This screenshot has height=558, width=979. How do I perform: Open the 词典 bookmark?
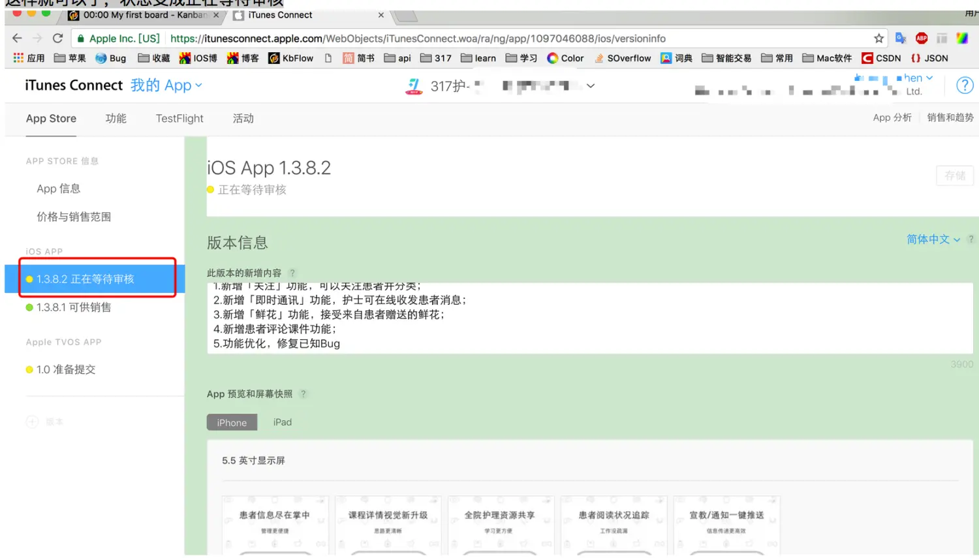click(x=676, y=58)
